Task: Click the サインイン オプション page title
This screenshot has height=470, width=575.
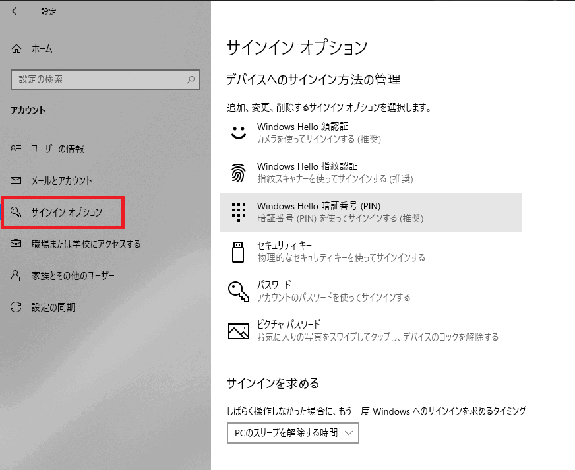Action: click(x=297, y=48)
